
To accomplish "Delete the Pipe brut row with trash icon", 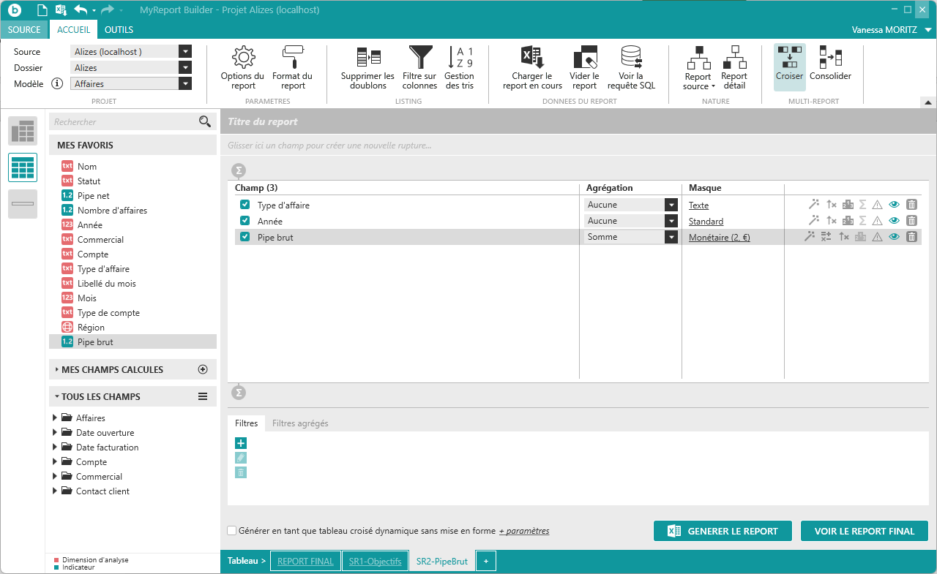I will pos(911,237).
